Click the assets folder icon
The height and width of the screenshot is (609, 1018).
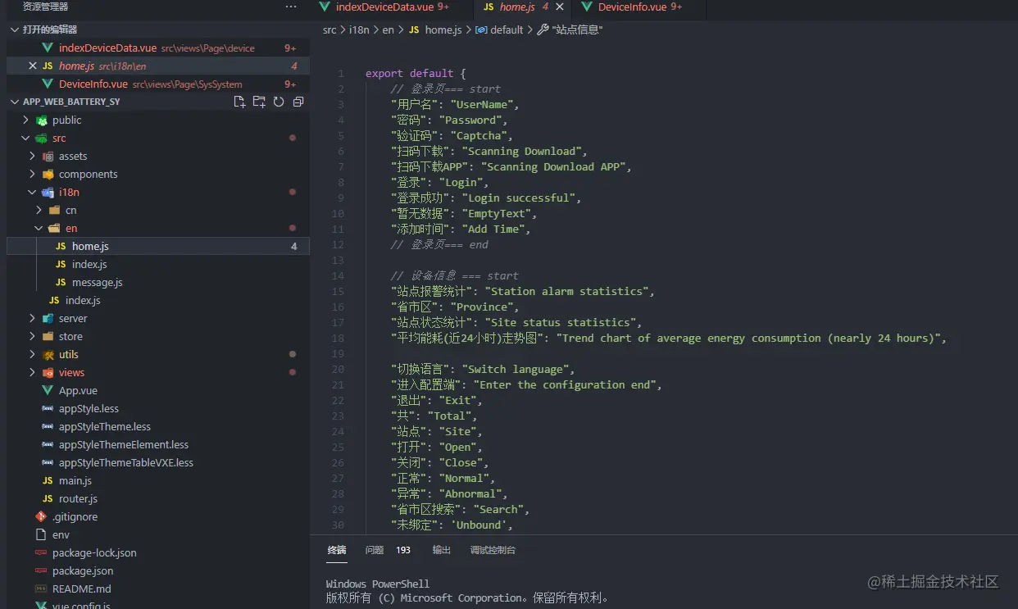(x=48, y=156)
